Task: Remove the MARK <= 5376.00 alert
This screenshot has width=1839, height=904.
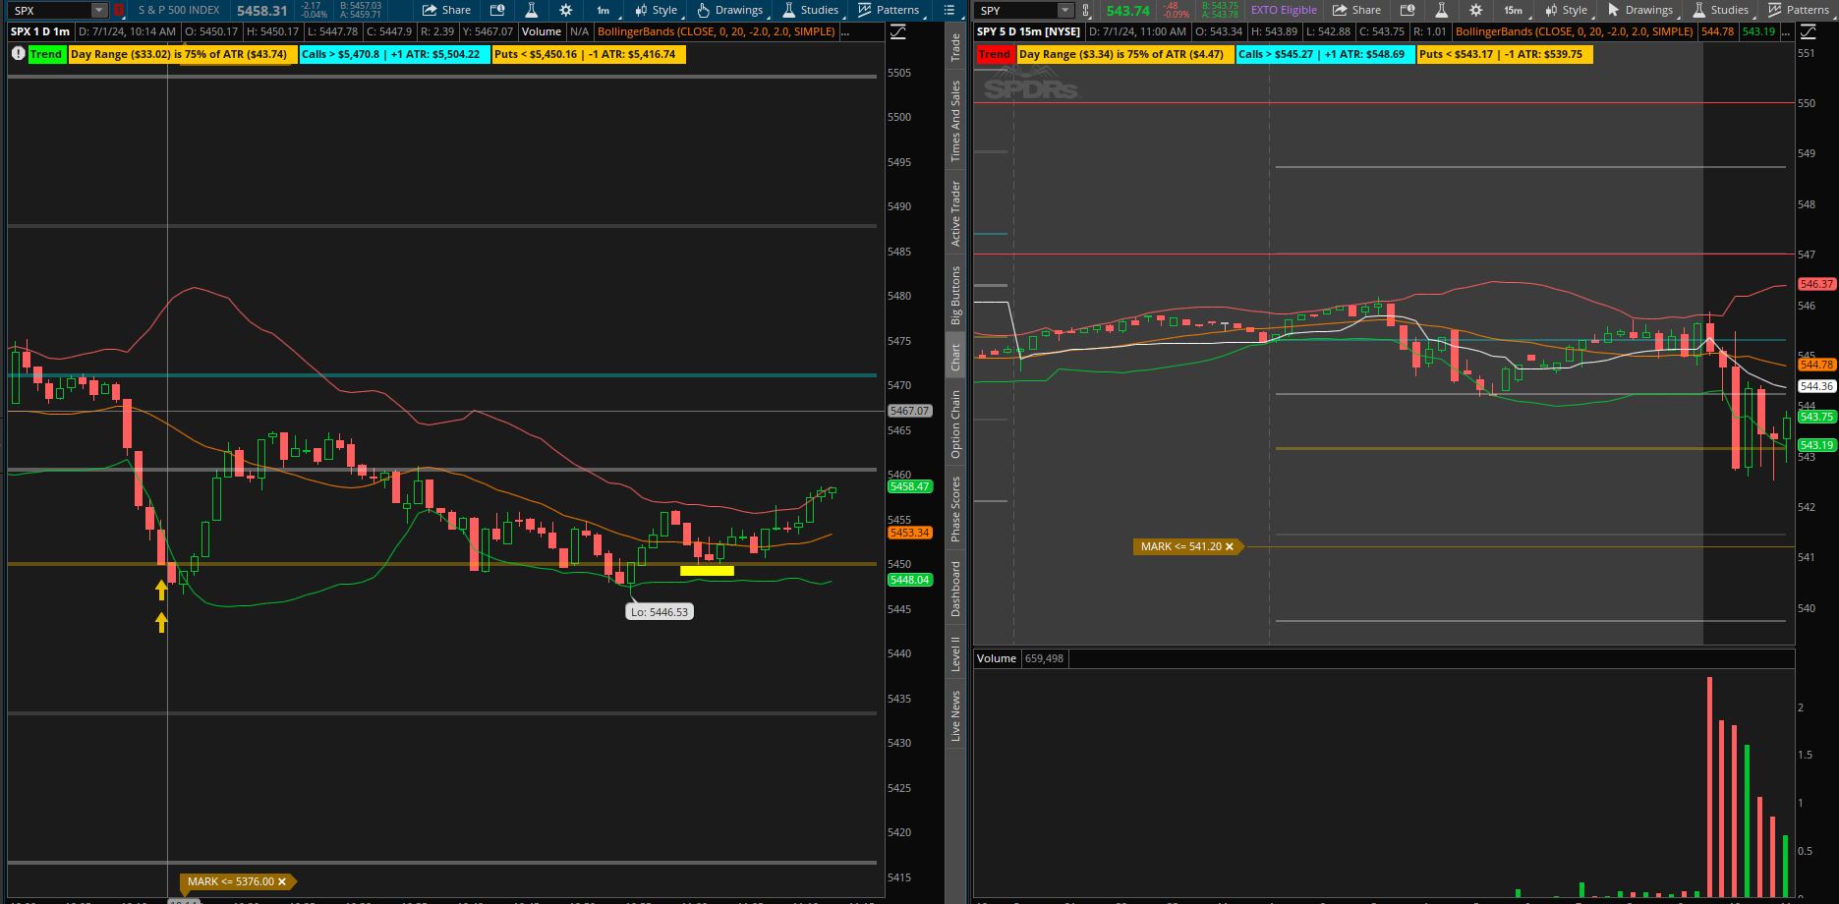Action: click(282, 882)
